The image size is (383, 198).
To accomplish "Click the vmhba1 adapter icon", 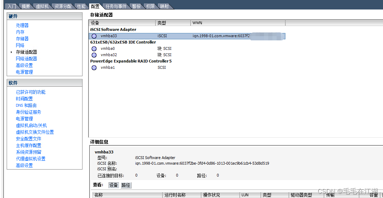I will pyautogui.click(x=94, y=68).
